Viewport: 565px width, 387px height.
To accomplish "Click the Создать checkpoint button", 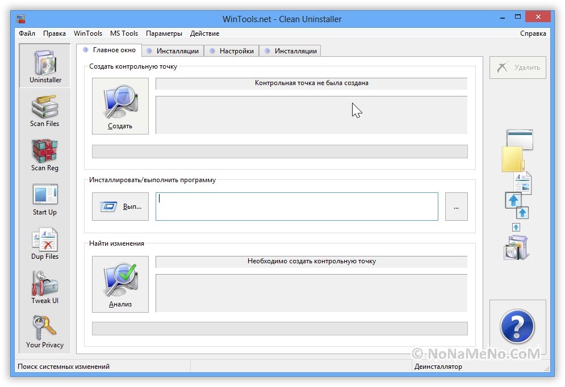I will 120,106.
